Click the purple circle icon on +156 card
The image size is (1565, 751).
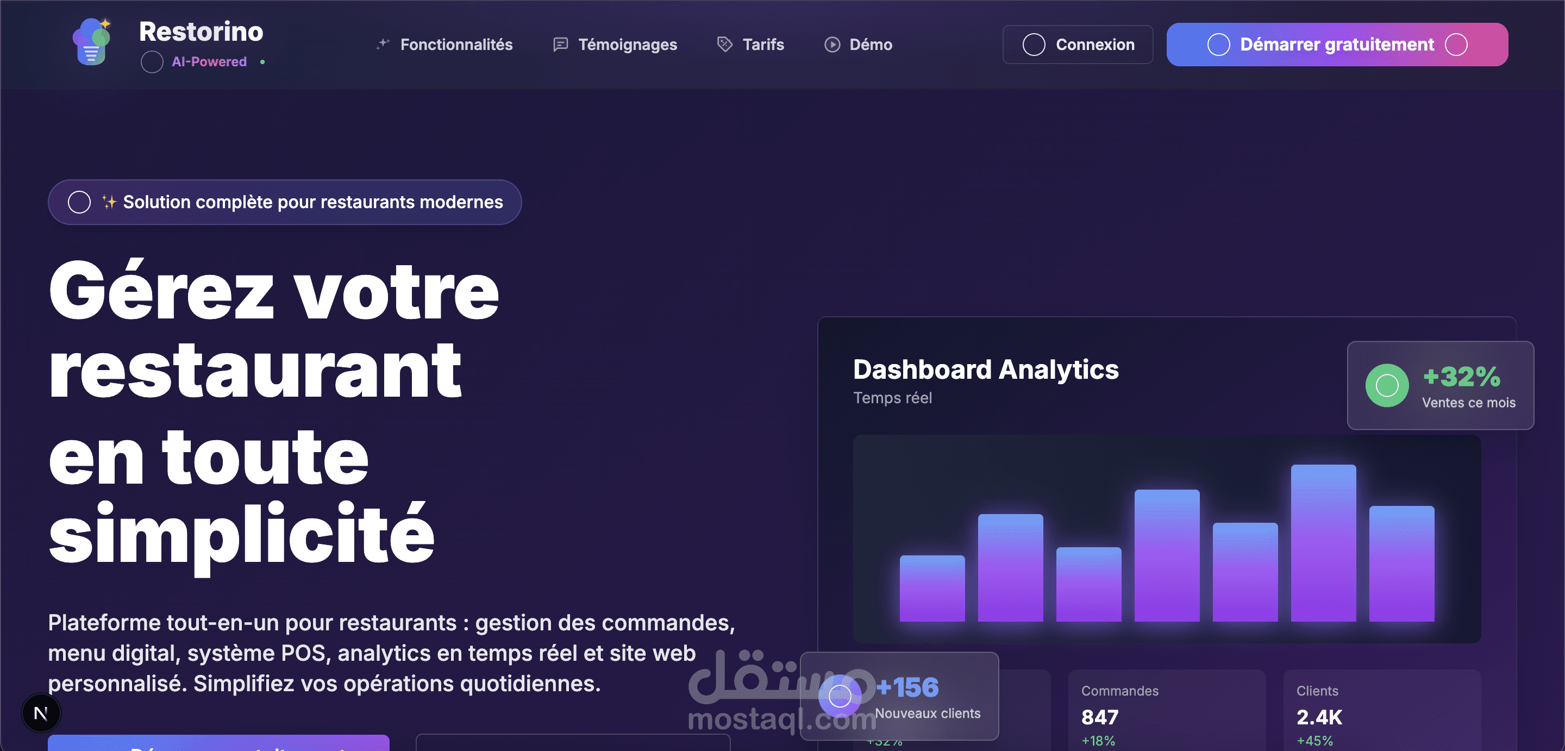(840, 696)
